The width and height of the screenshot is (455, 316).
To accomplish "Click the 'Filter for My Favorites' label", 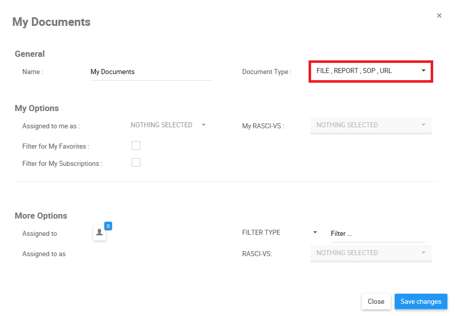I will [56, 147].
